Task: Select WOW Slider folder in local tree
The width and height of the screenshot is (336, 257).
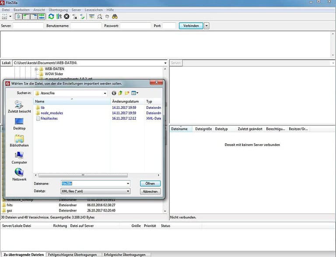Action: click(54, 74)
